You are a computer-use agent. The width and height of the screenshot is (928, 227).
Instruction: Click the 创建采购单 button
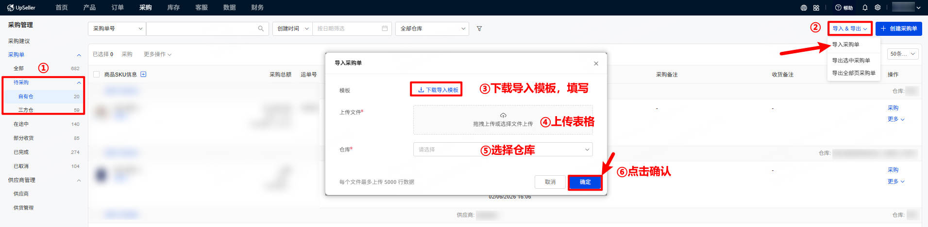tap(898, 29)
